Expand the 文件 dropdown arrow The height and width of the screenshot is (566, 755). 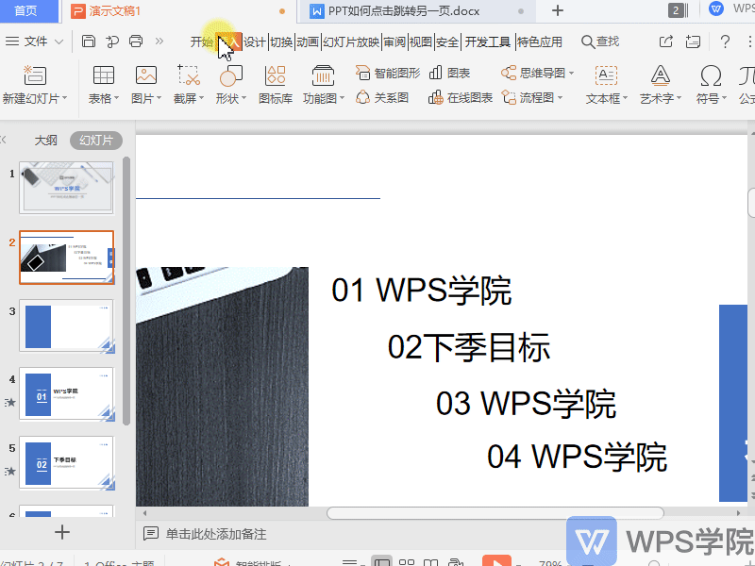pos(59,42)
